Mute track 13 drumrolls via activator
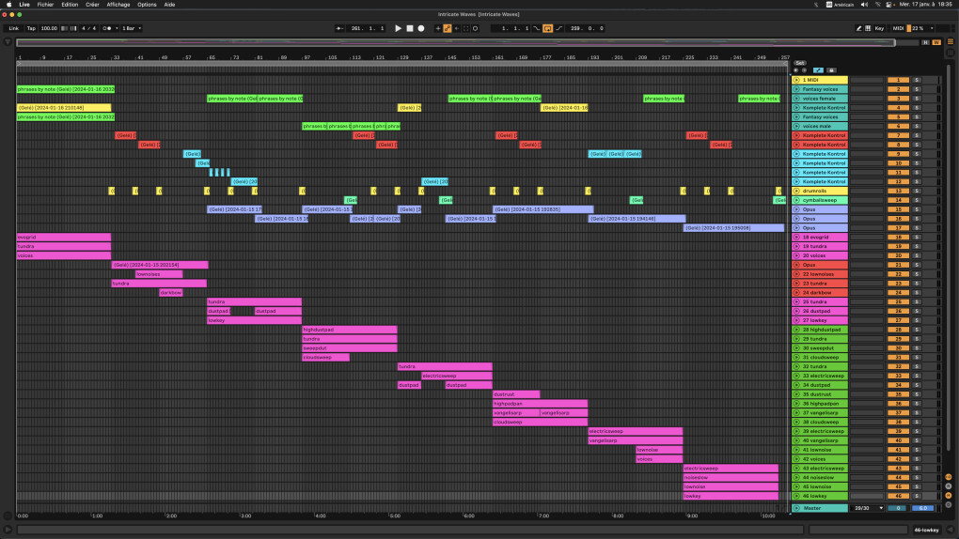The height and width of the screenshot is (539, 959). tap(899, 191)
